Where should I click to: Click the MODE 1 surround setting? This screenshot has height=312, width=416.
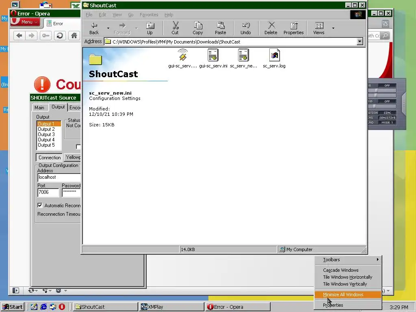click(x=387, y=122)
